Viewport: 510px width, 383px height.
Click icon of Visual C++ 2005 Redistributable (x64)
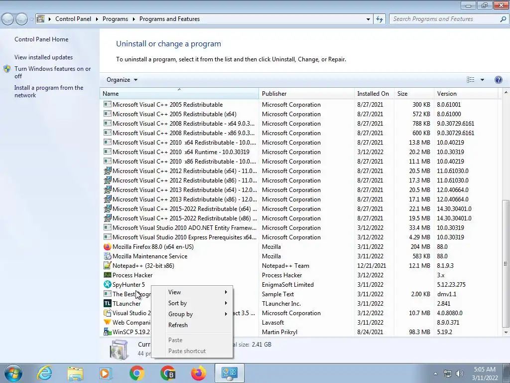(108, 114)
